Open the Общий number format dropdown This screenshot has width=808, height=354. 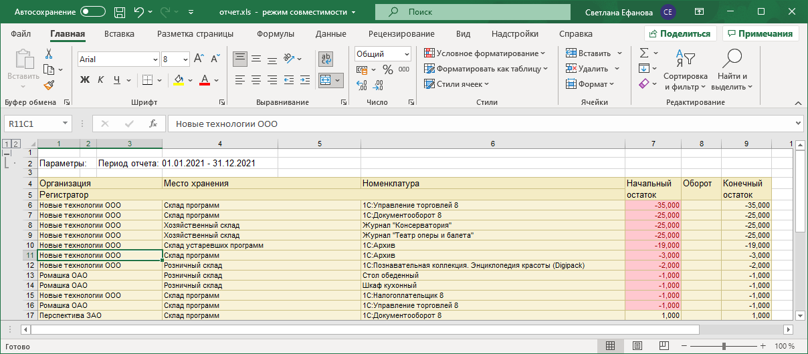click(407, 54)
